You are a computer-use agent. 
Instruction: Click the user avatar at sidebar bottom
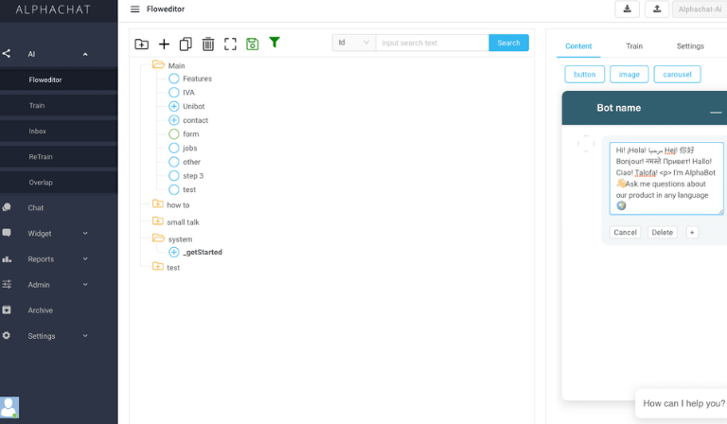pyautogui.click(x=9, y=407)
